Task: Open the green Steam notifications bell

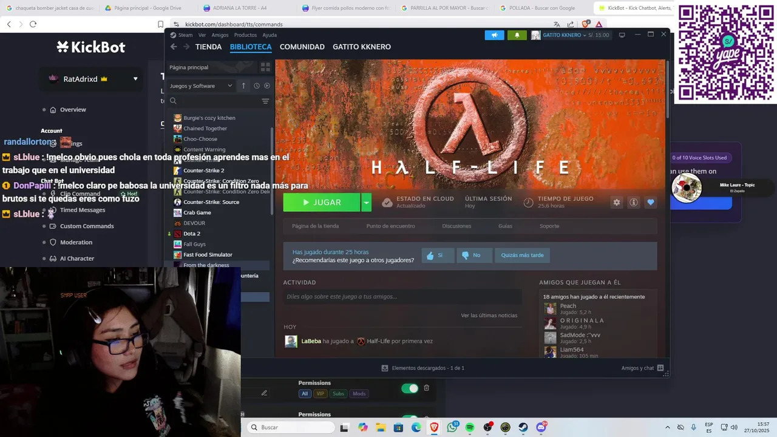Action: click(517, 35)
